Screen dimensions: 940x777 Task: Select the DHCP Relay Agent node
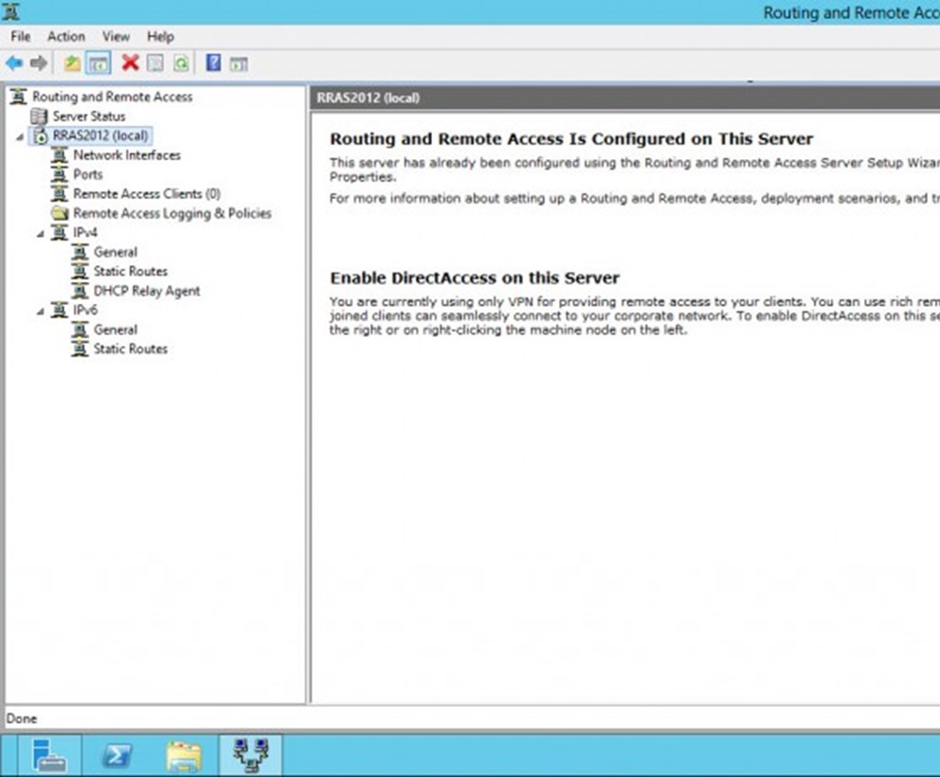coord(147,291)
